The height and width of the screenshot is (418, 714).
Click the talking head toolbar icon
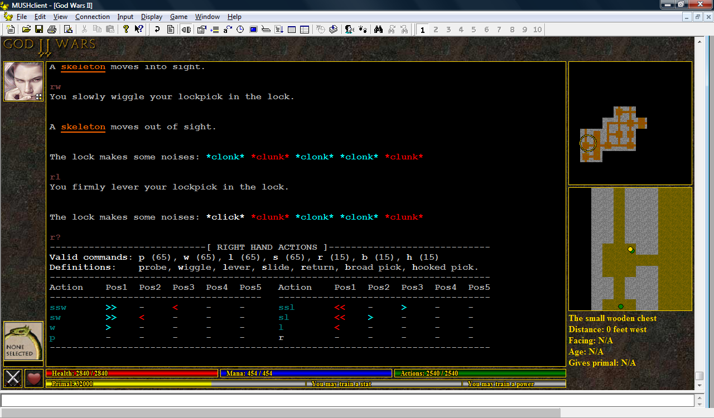349,30
